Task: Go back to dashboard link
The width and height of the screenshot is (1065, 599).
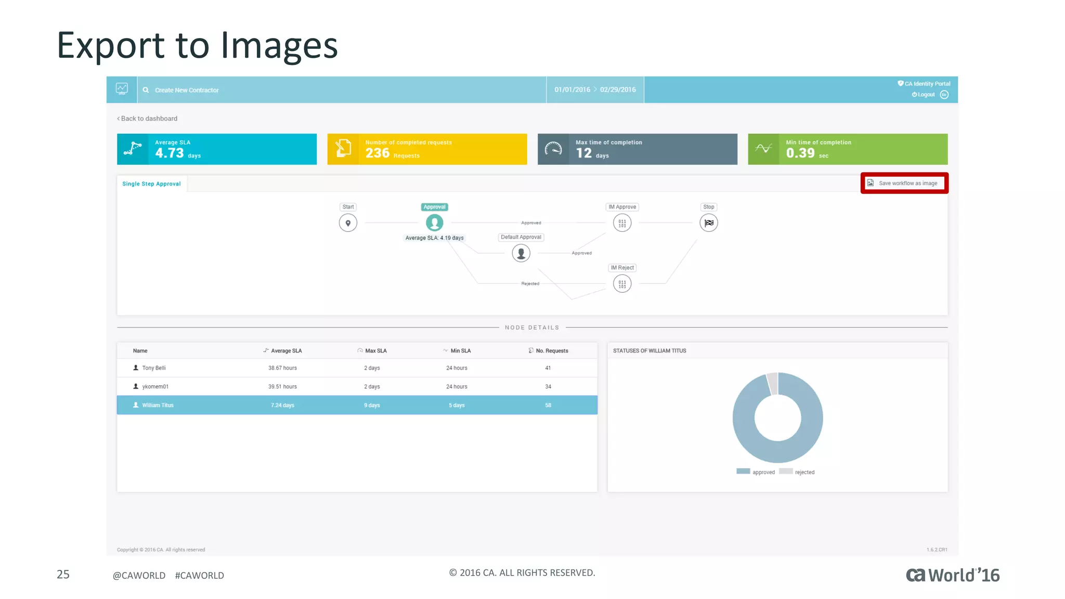Action: (x=147, y=119)
